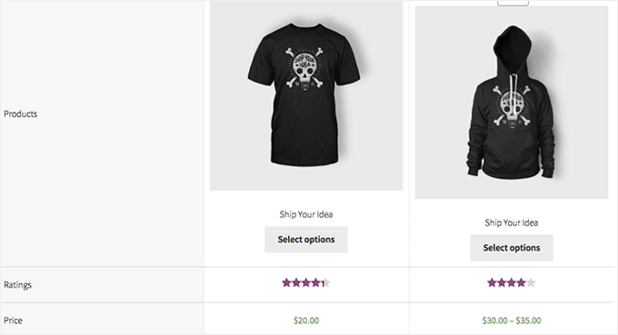
Task: Click Select options under the t-shirt
Action: click(306, 240)
